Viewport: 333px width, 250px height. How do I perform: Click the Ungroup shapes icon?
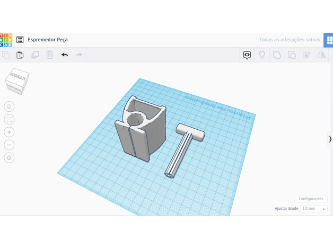(292, 55)
